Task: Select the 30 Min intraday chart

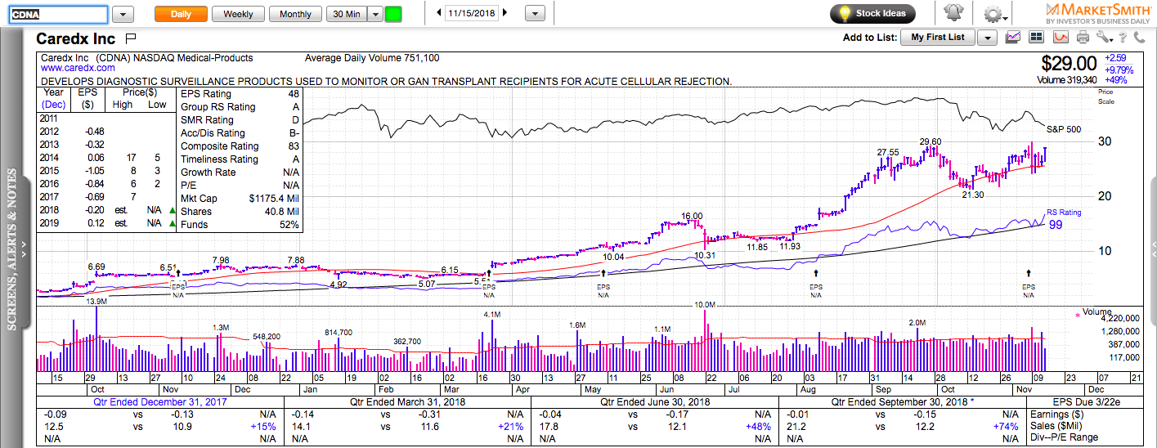Action: pos(346,14)
